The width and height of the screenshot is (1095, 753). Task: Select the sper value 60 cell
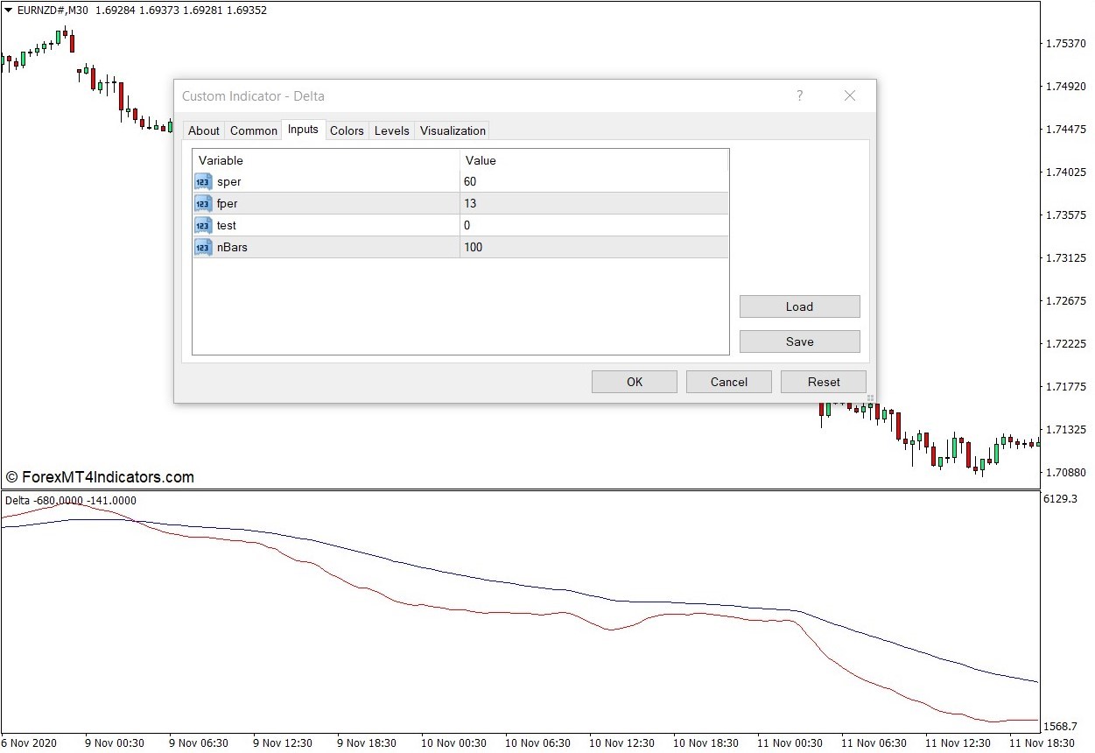pyautogui.click(x=594, y=182)
